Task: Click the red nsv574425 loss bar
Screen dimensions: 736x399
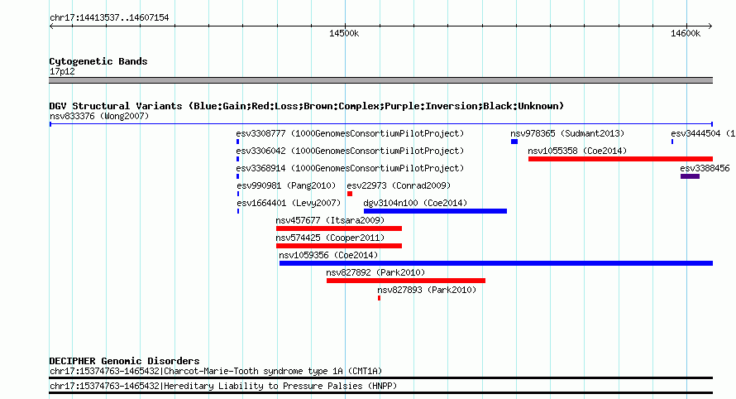Action: click(339, 246)
